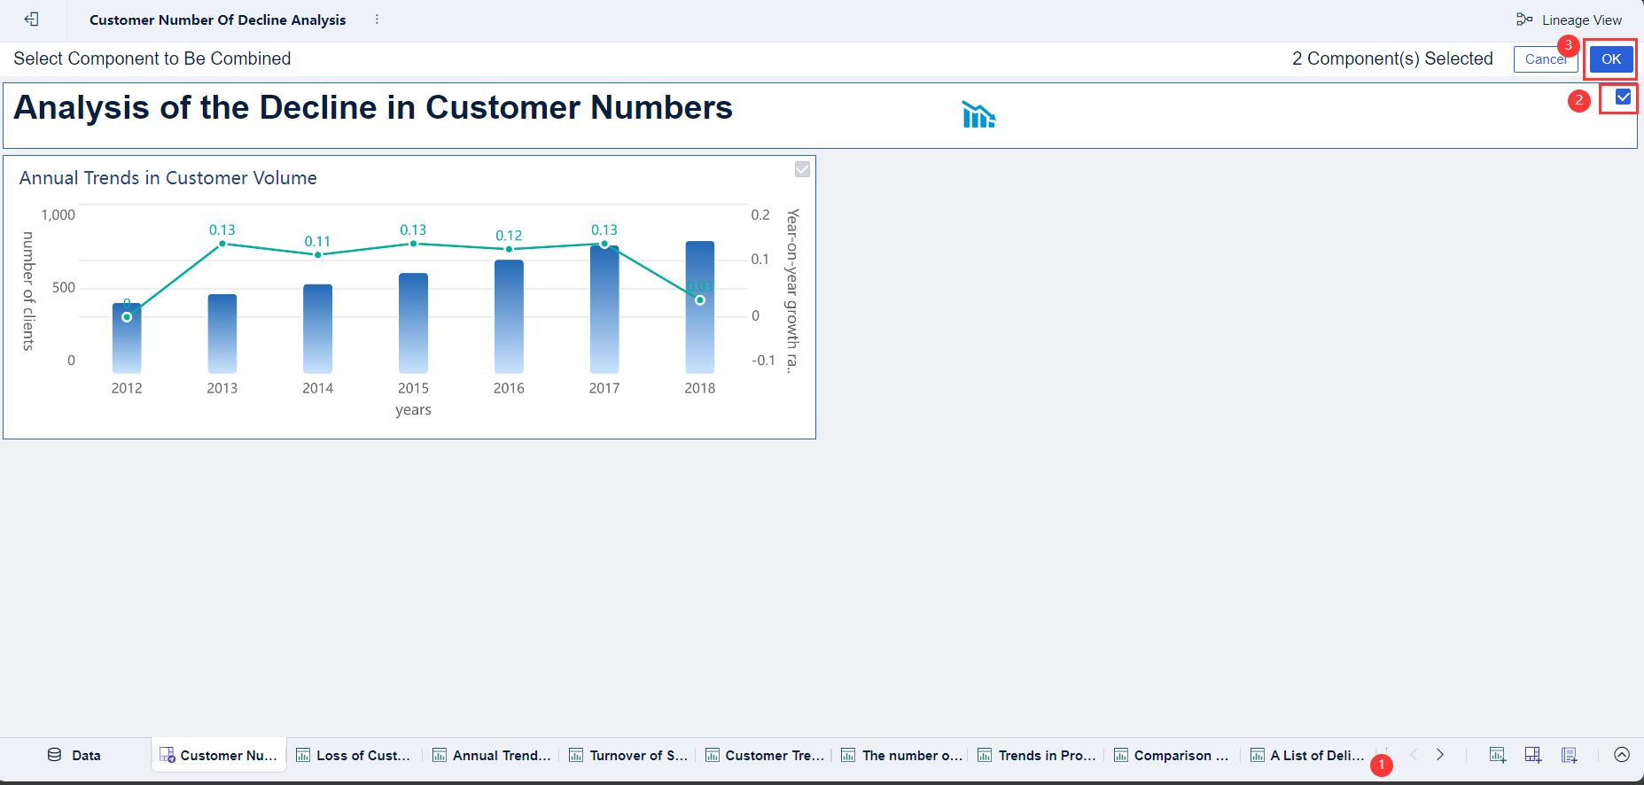1644x785 pixels.
Task: Click the 2017 growth rate point labeled 0.13
Action: 604,244
